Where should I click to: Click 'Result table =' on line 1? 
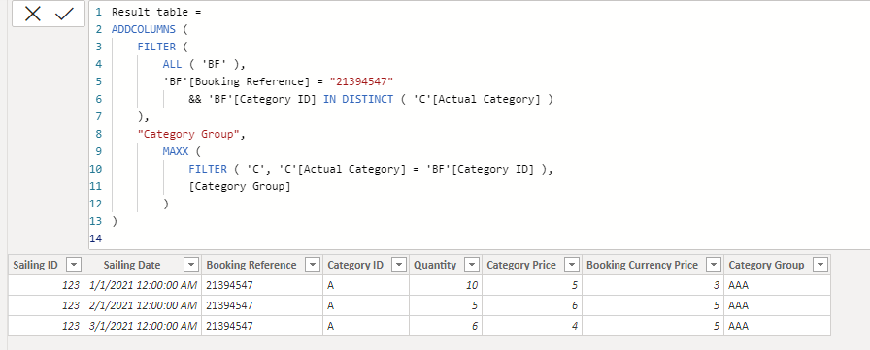tap(156, 12)
